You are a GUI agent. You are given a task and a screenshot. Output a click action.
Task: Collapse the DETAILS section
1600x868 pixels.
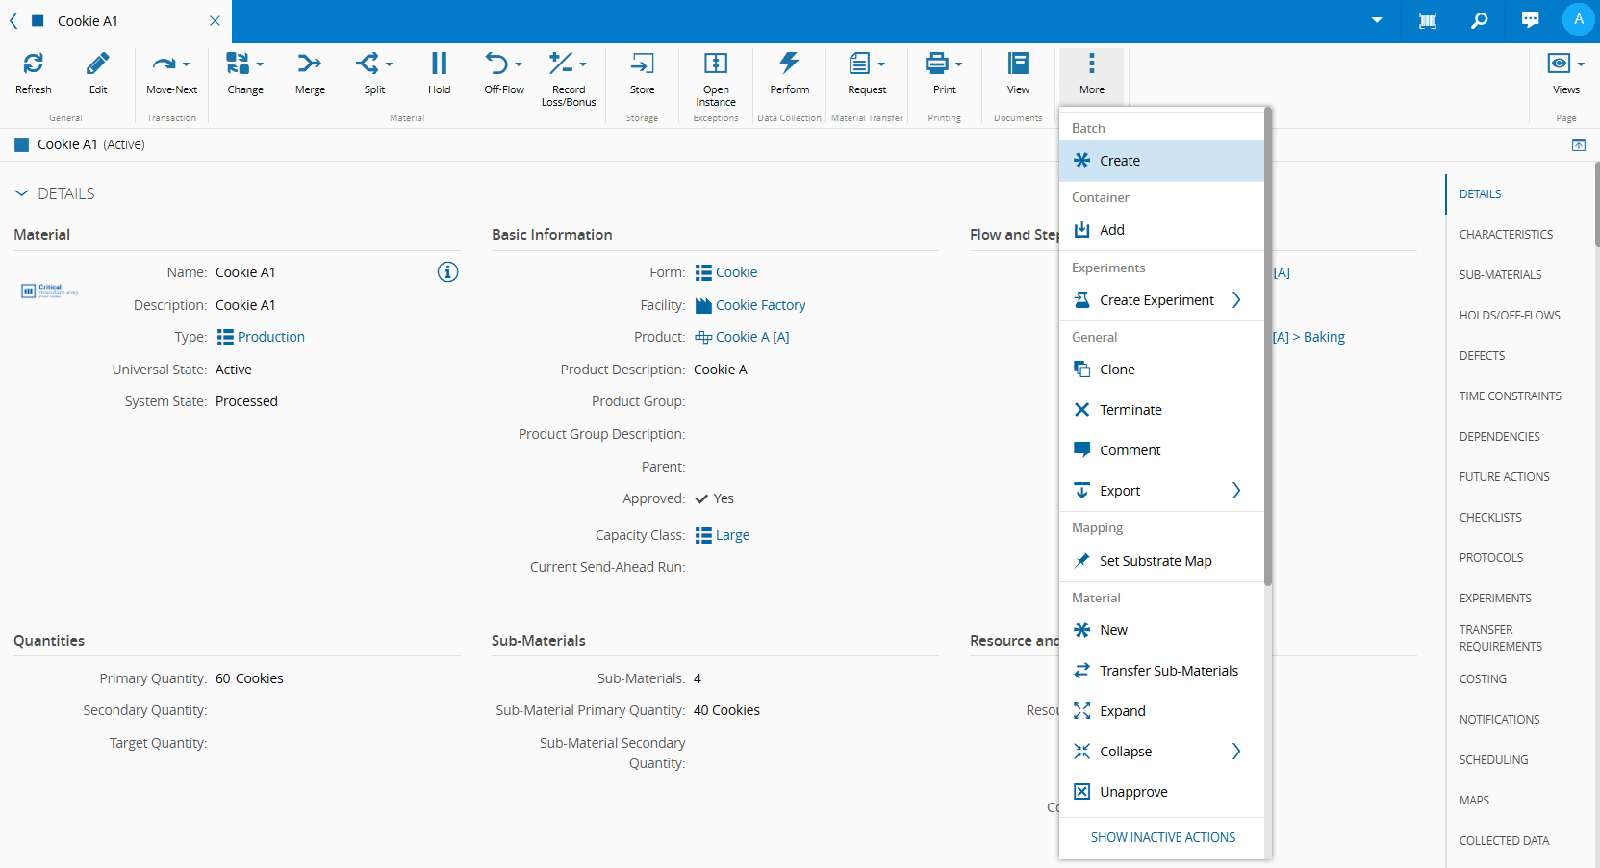22,193
